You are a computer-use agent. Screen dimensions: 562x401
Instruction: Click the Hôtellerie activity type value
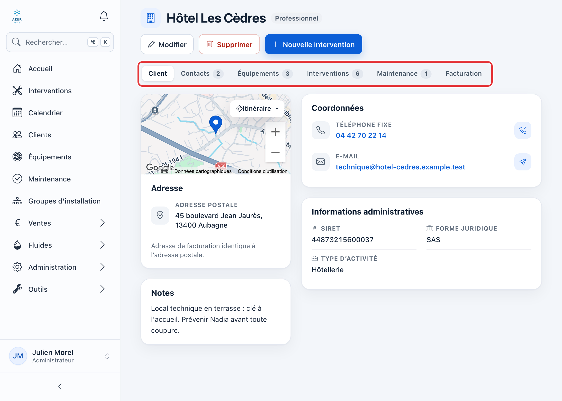click(x=328, y=270)
